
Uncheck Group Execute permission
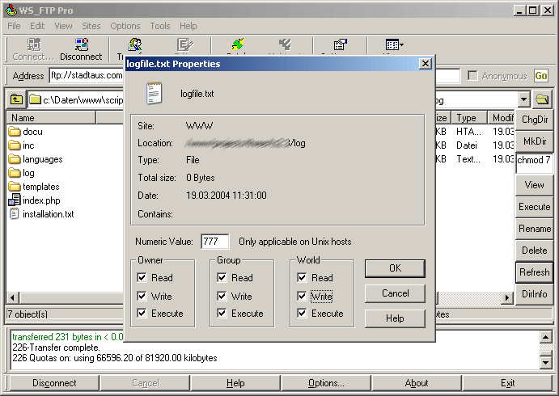pyautogui.click(x=222, y=313)
